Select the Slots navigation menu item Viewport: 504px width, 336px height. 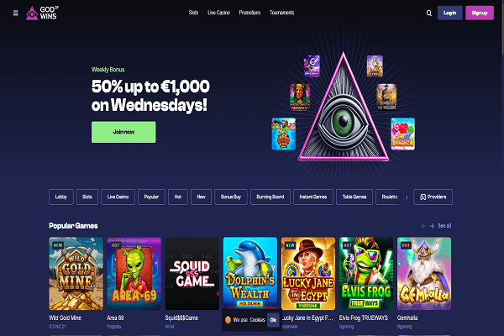pyautogui.click(x=193, y=13)
